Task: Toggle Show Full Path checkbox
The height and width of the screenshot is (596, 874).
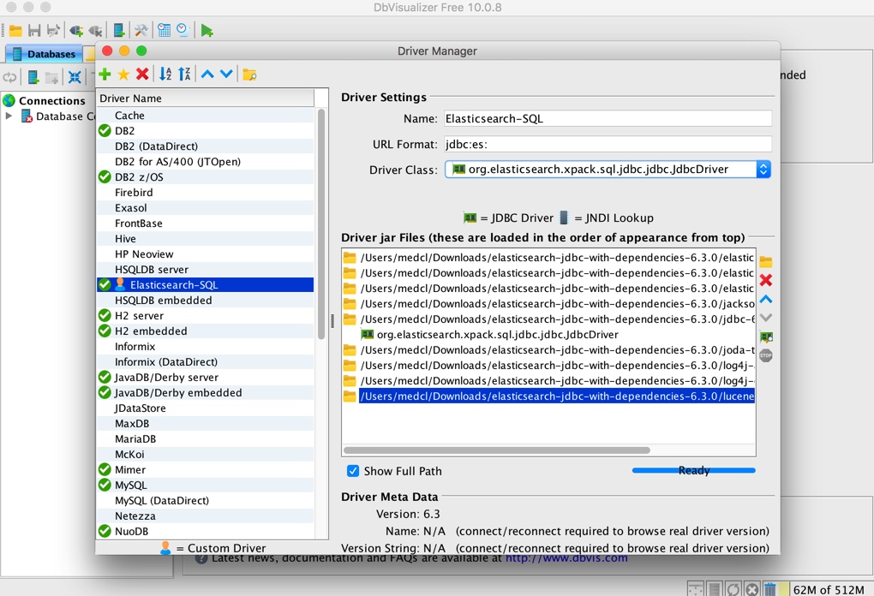Action: tap(353, 471)
